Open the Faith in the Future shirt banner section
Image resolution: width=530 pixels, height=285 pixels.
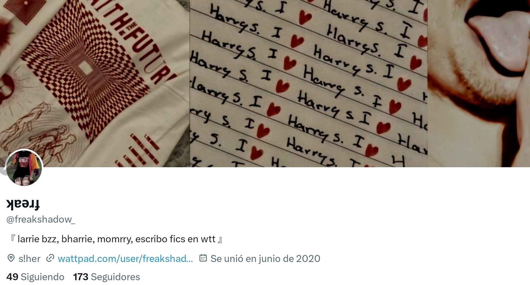[95, 83]
